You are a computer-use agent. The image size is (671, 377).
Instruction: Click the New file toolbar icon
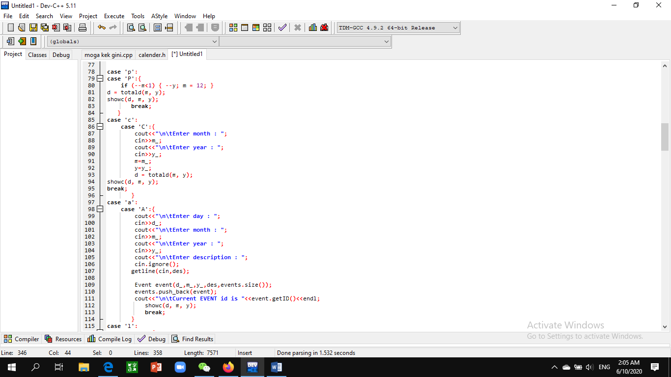tap(11, 27)
